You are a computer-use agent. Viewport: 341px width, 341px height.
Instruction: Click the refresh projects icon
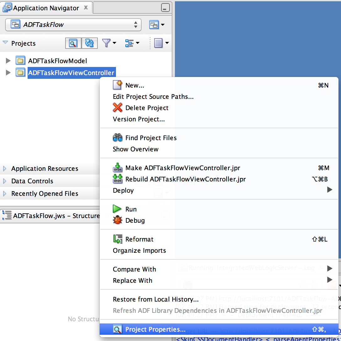(89, 43)
